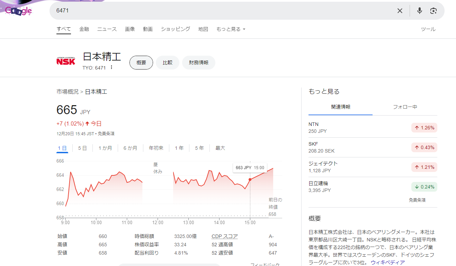Click the 52 週安値 value 647
The width and height of the screenshot is (456, 266).
tap(273, 253)
